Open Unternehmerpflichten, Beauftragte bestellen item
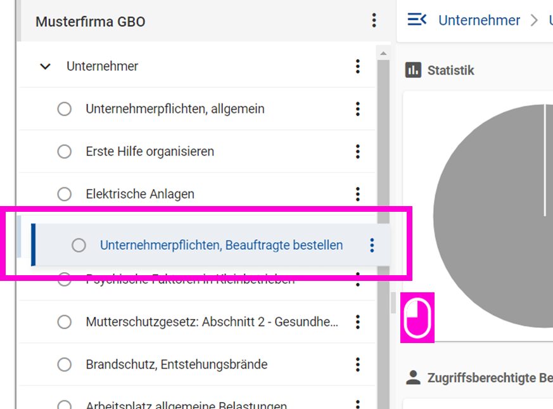 pyautogui.click(x=221, y=245)
